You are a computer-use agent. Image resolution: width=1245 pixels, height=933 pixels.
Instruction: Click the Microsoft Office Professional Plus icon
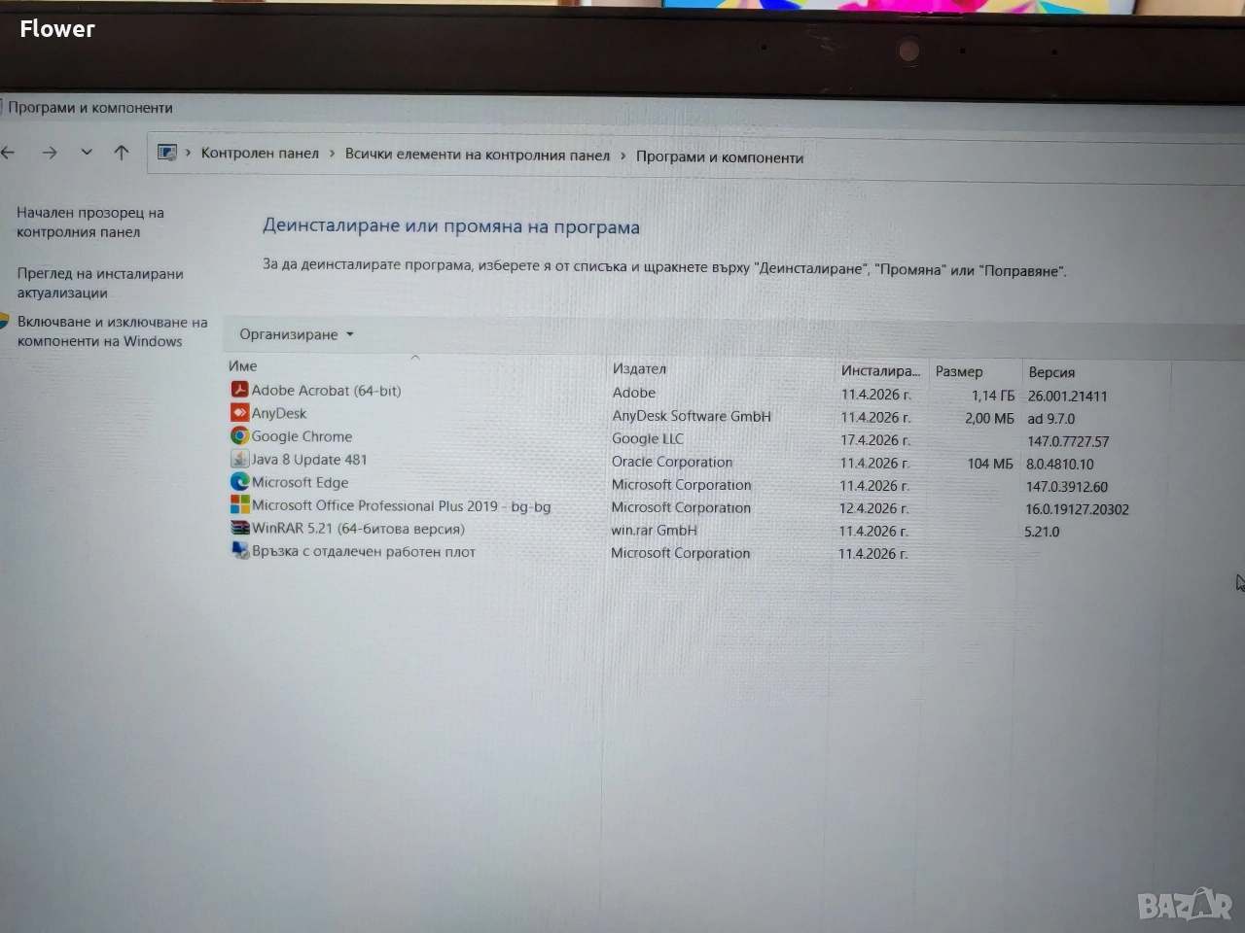(x=239, y=505)
